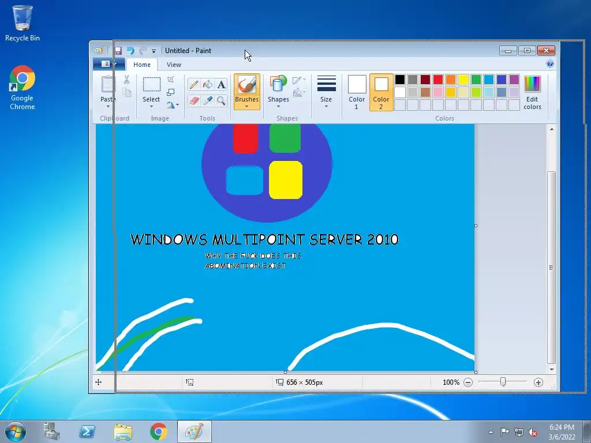Pick the yellow color swatch
Viewport: 591px width, 443px height.
tap(463, 80)
